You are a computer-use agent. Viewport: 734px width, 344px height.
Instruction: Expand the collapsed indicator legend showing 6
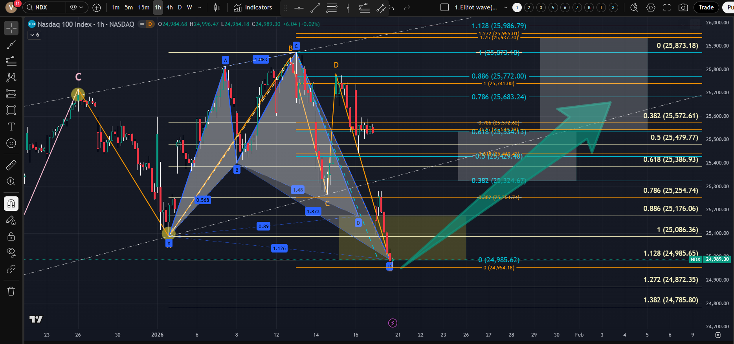tap(35, 35)
